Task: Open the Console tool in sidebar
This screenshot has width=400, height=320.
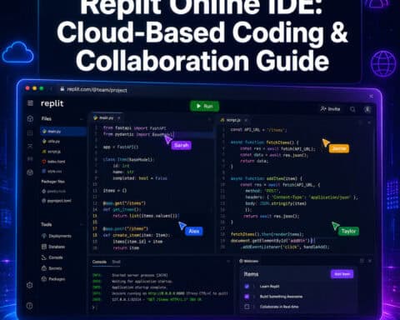Action: (x=52, y=257)
